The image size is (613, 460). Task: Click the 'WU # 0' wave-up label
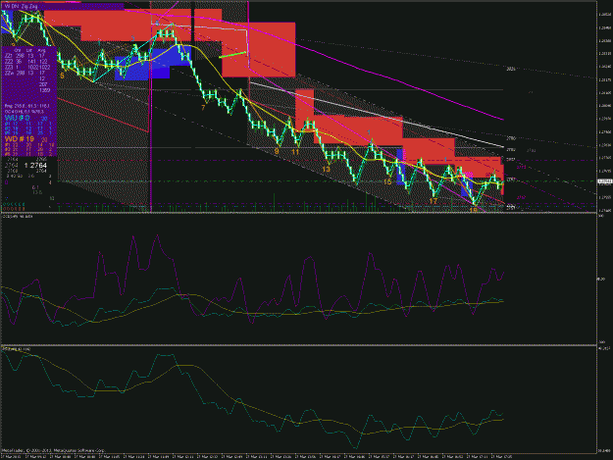[18, 118]
